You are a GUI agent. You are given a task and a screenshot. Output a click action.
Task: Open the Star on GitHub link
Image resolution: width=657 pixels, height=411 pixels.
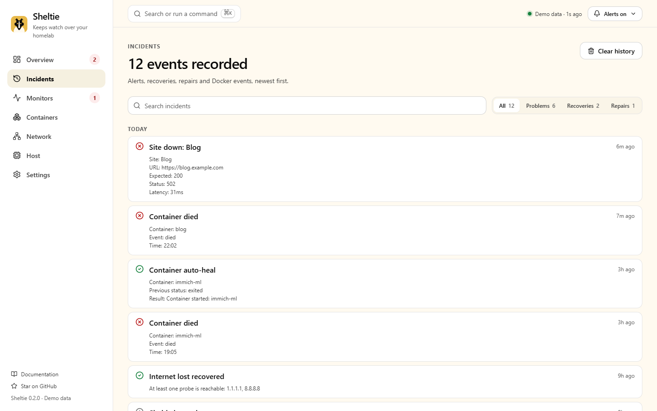pyautogui.click(x=34, y=386)
